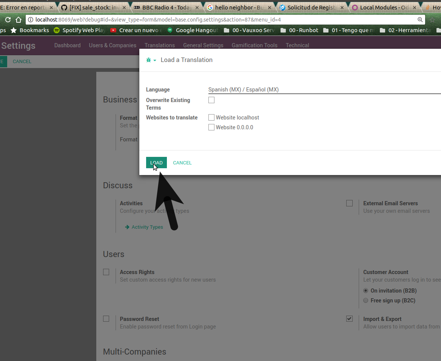Check Website 0.0.0.0 option
441x361 pixels.
coord(211,127)
